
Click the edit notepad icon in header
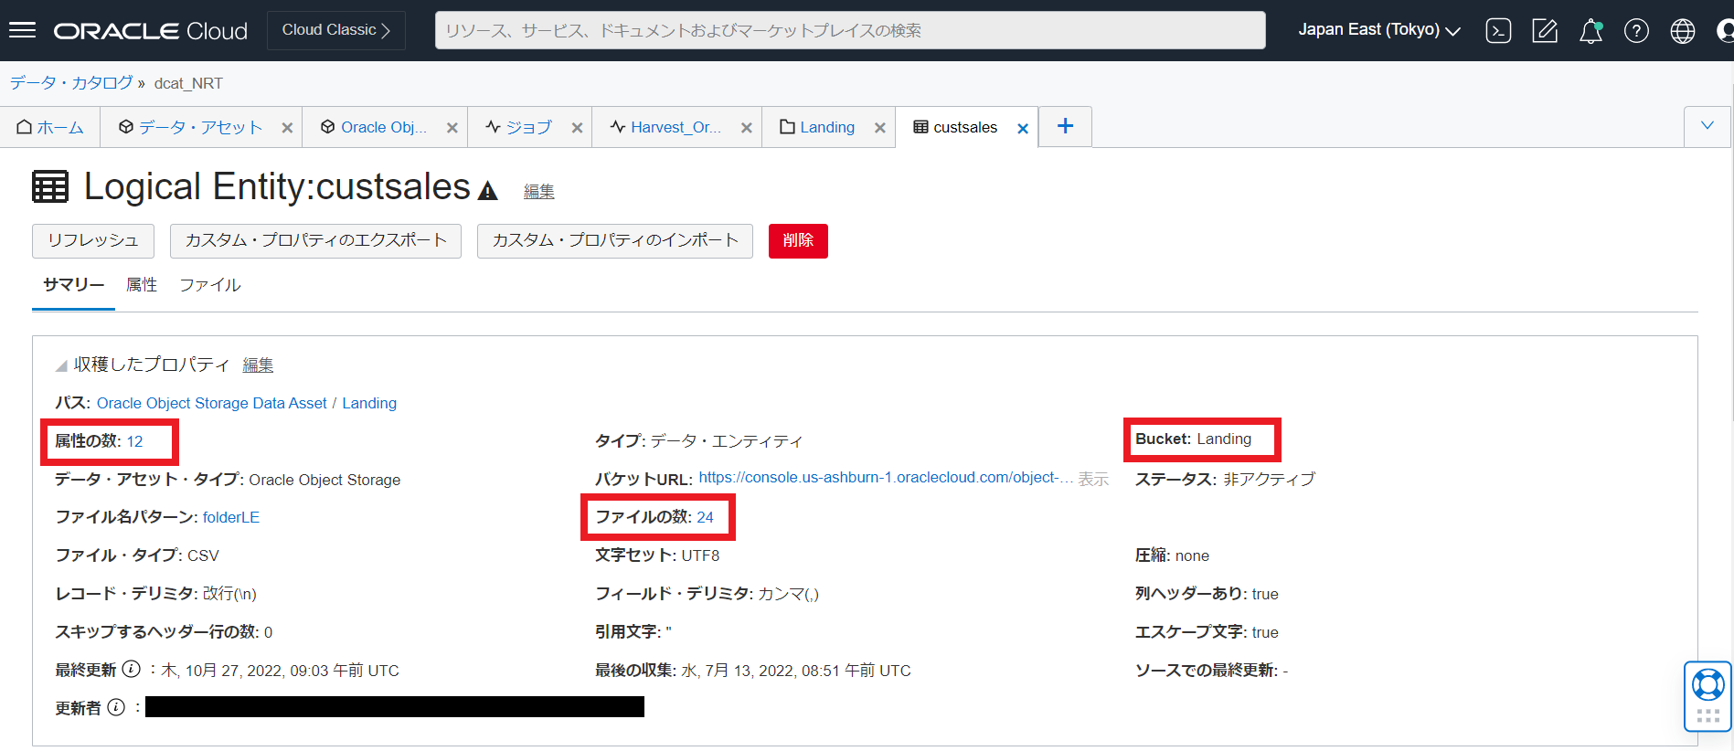click(x=1545, y=31)
